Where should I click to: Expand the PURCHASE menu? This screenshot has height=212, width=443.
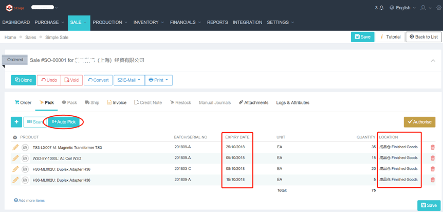click(49, 22)
